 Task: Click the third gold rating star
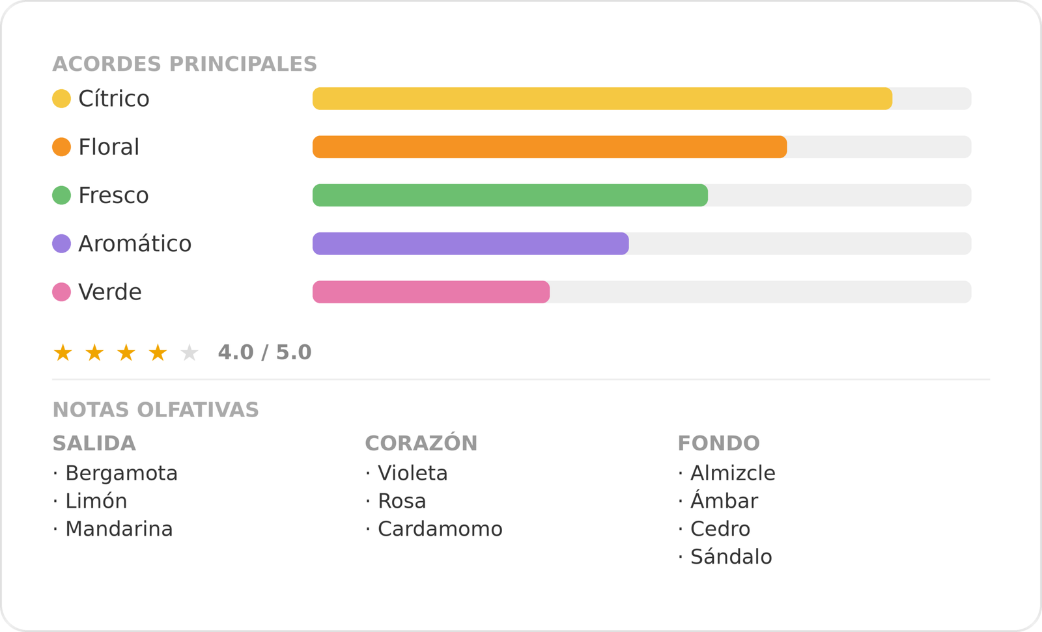coord(126,353)
